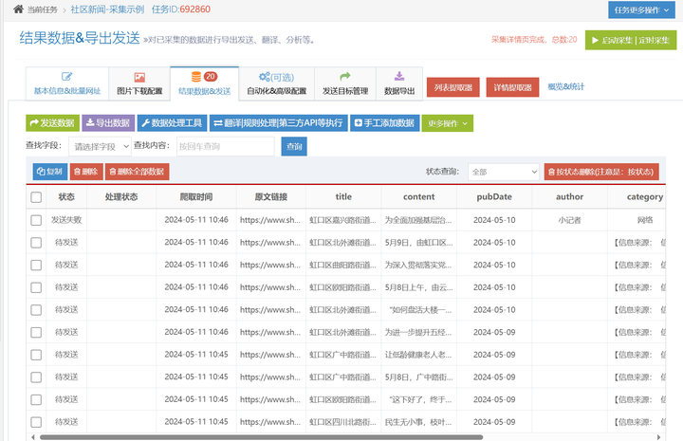This screenshot has width=683, height=441.
Task: Open the 基本信息&批量网址 tab
Action: tap(67, 83)
